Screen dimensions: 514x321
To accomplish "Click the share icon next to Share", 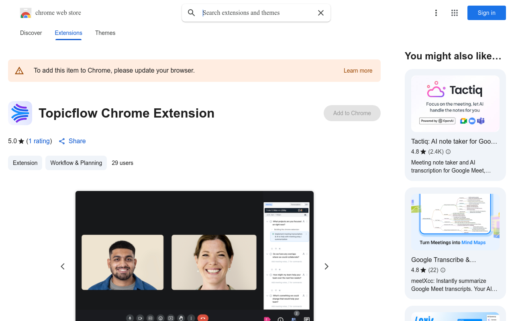I will coord(62,141).
